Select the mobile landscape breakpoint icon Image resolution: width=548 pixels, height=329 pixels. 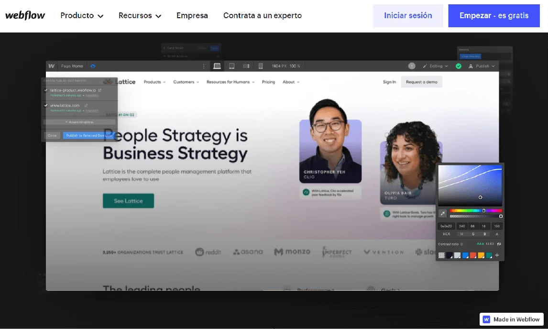[246, 66]
